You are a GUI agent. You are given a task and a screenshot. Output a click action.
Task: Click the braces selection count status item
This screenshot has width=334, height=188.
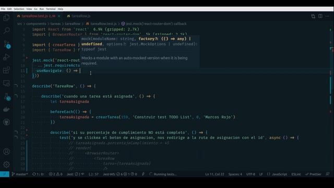point(93,174)
